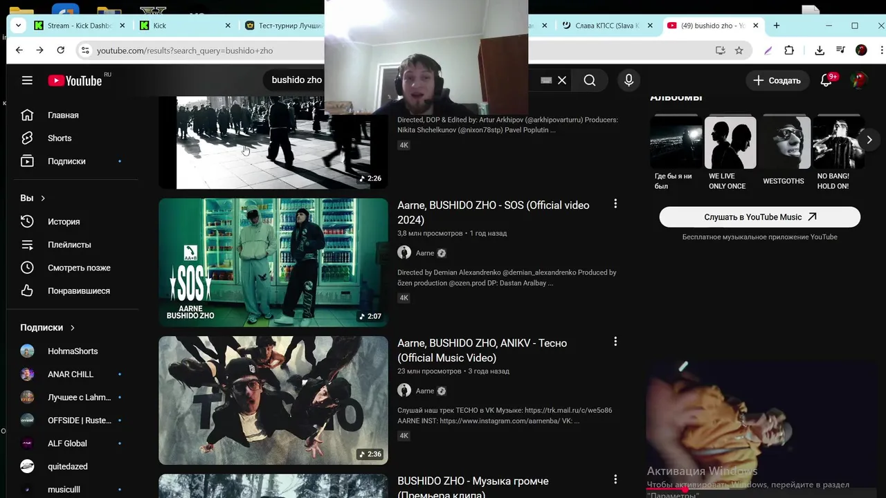Click the Создать create button
The width and height of the screenshot is (886, 498).
click(x=777, y=80)
